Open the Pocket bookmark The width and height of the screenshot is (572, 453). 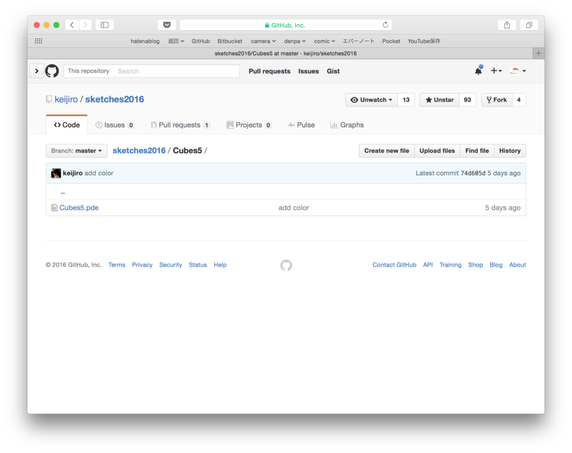[x=391, y=41]
